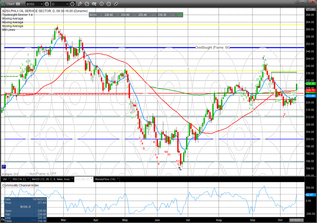Click the detach window icon

(297, 2)
